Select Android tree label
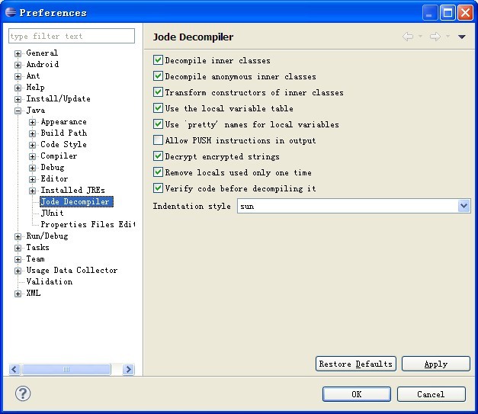 coord(43,64)
